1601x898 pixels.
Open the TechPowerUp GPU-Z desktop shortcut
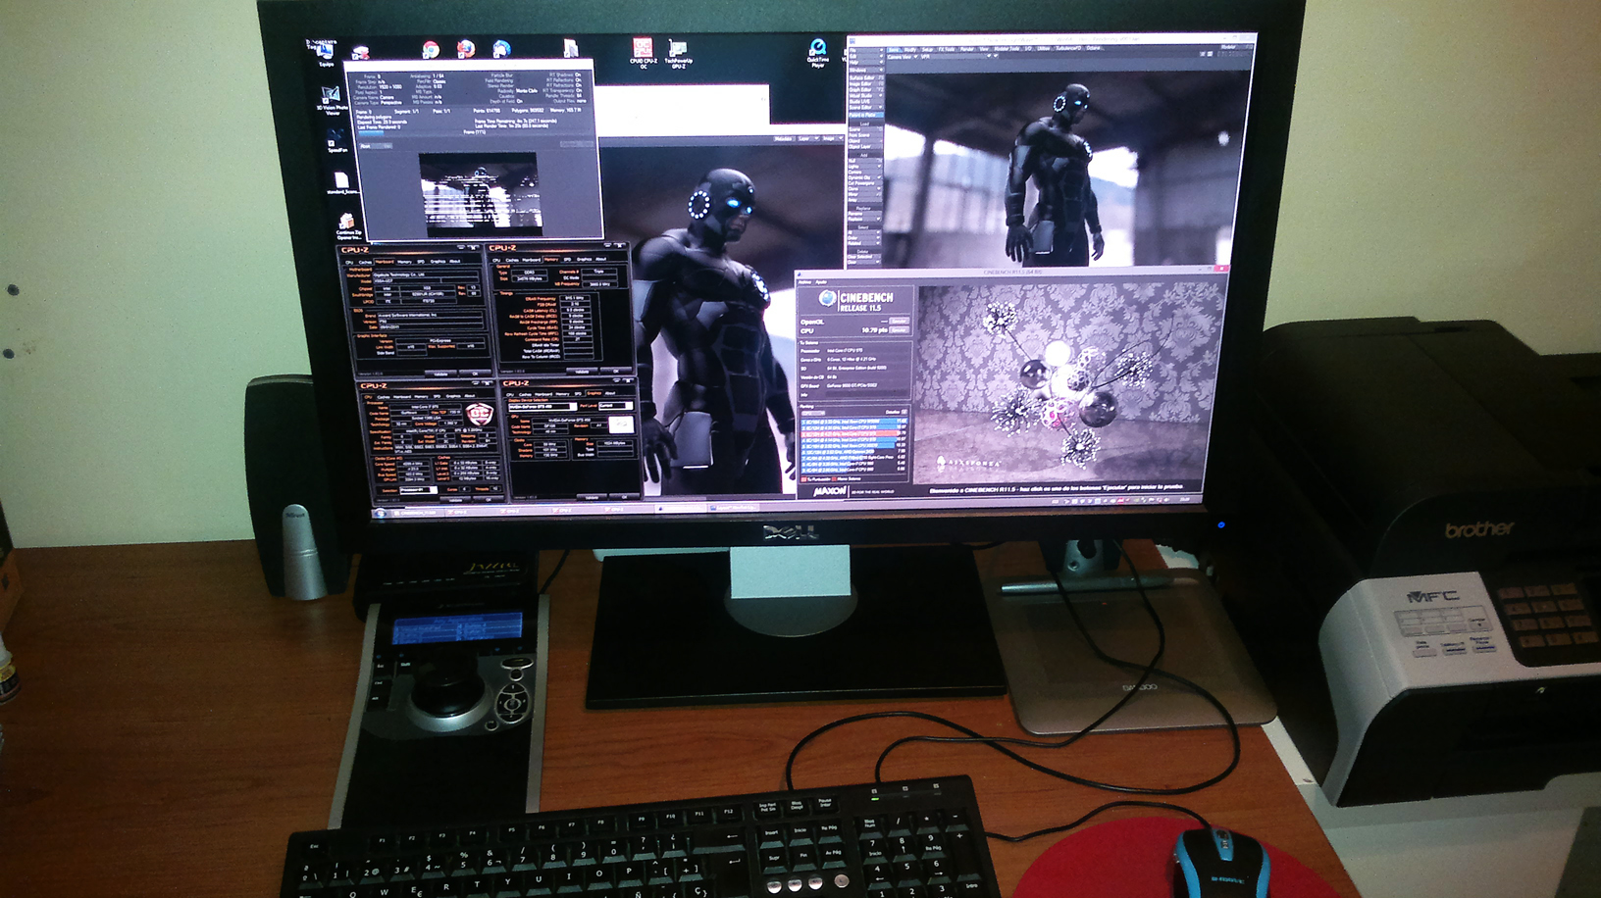pos(678,53)
